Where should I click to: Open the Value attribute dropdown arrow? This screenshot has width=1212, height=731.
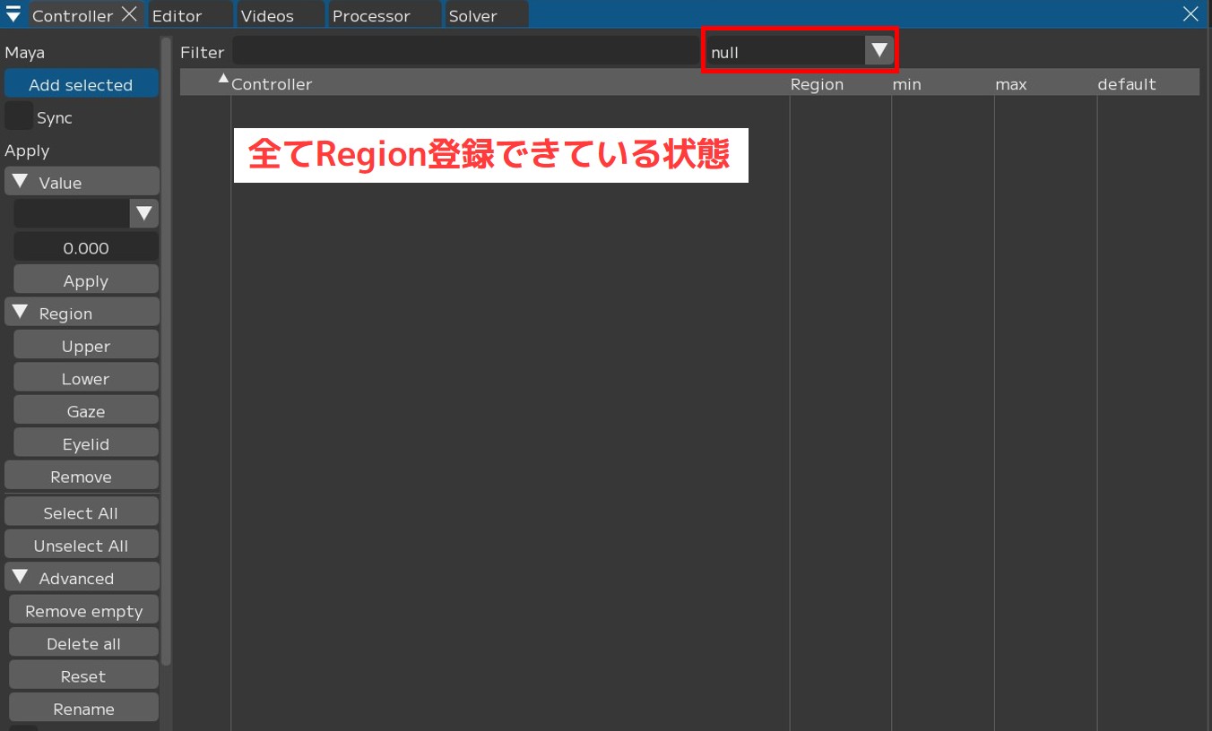(x=143, y=213)
